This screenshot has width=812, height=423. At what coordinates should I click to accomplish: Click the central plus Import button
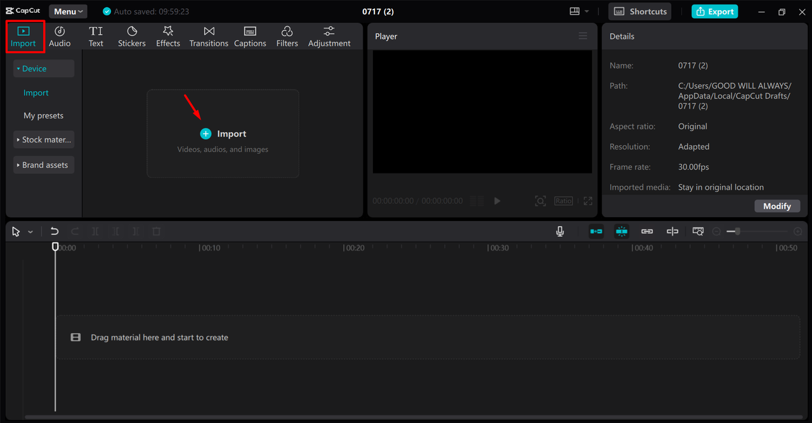(223, 134)
